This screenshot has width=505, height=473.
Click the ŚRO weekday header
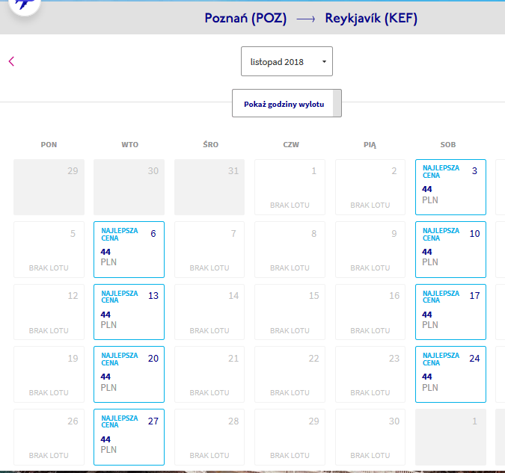tap(211, 144)
